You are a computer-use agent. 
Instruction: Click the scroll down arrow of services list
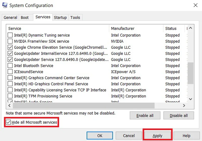coord(191,99)
